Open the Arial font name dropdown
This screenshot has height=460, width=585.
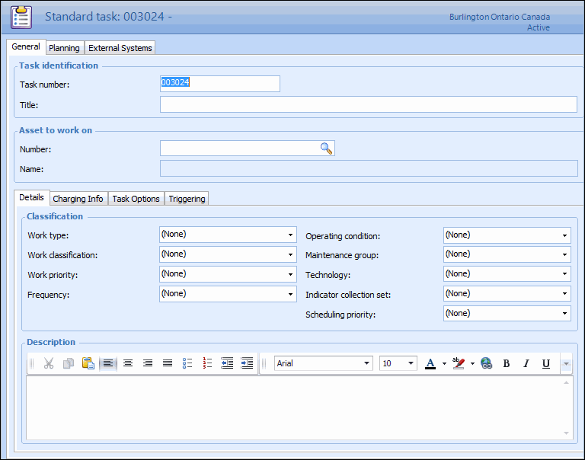366,363
